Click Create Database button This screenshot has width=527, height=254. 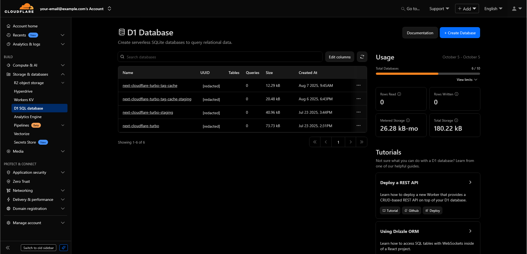pyautogui.click(x=460, y=33)
